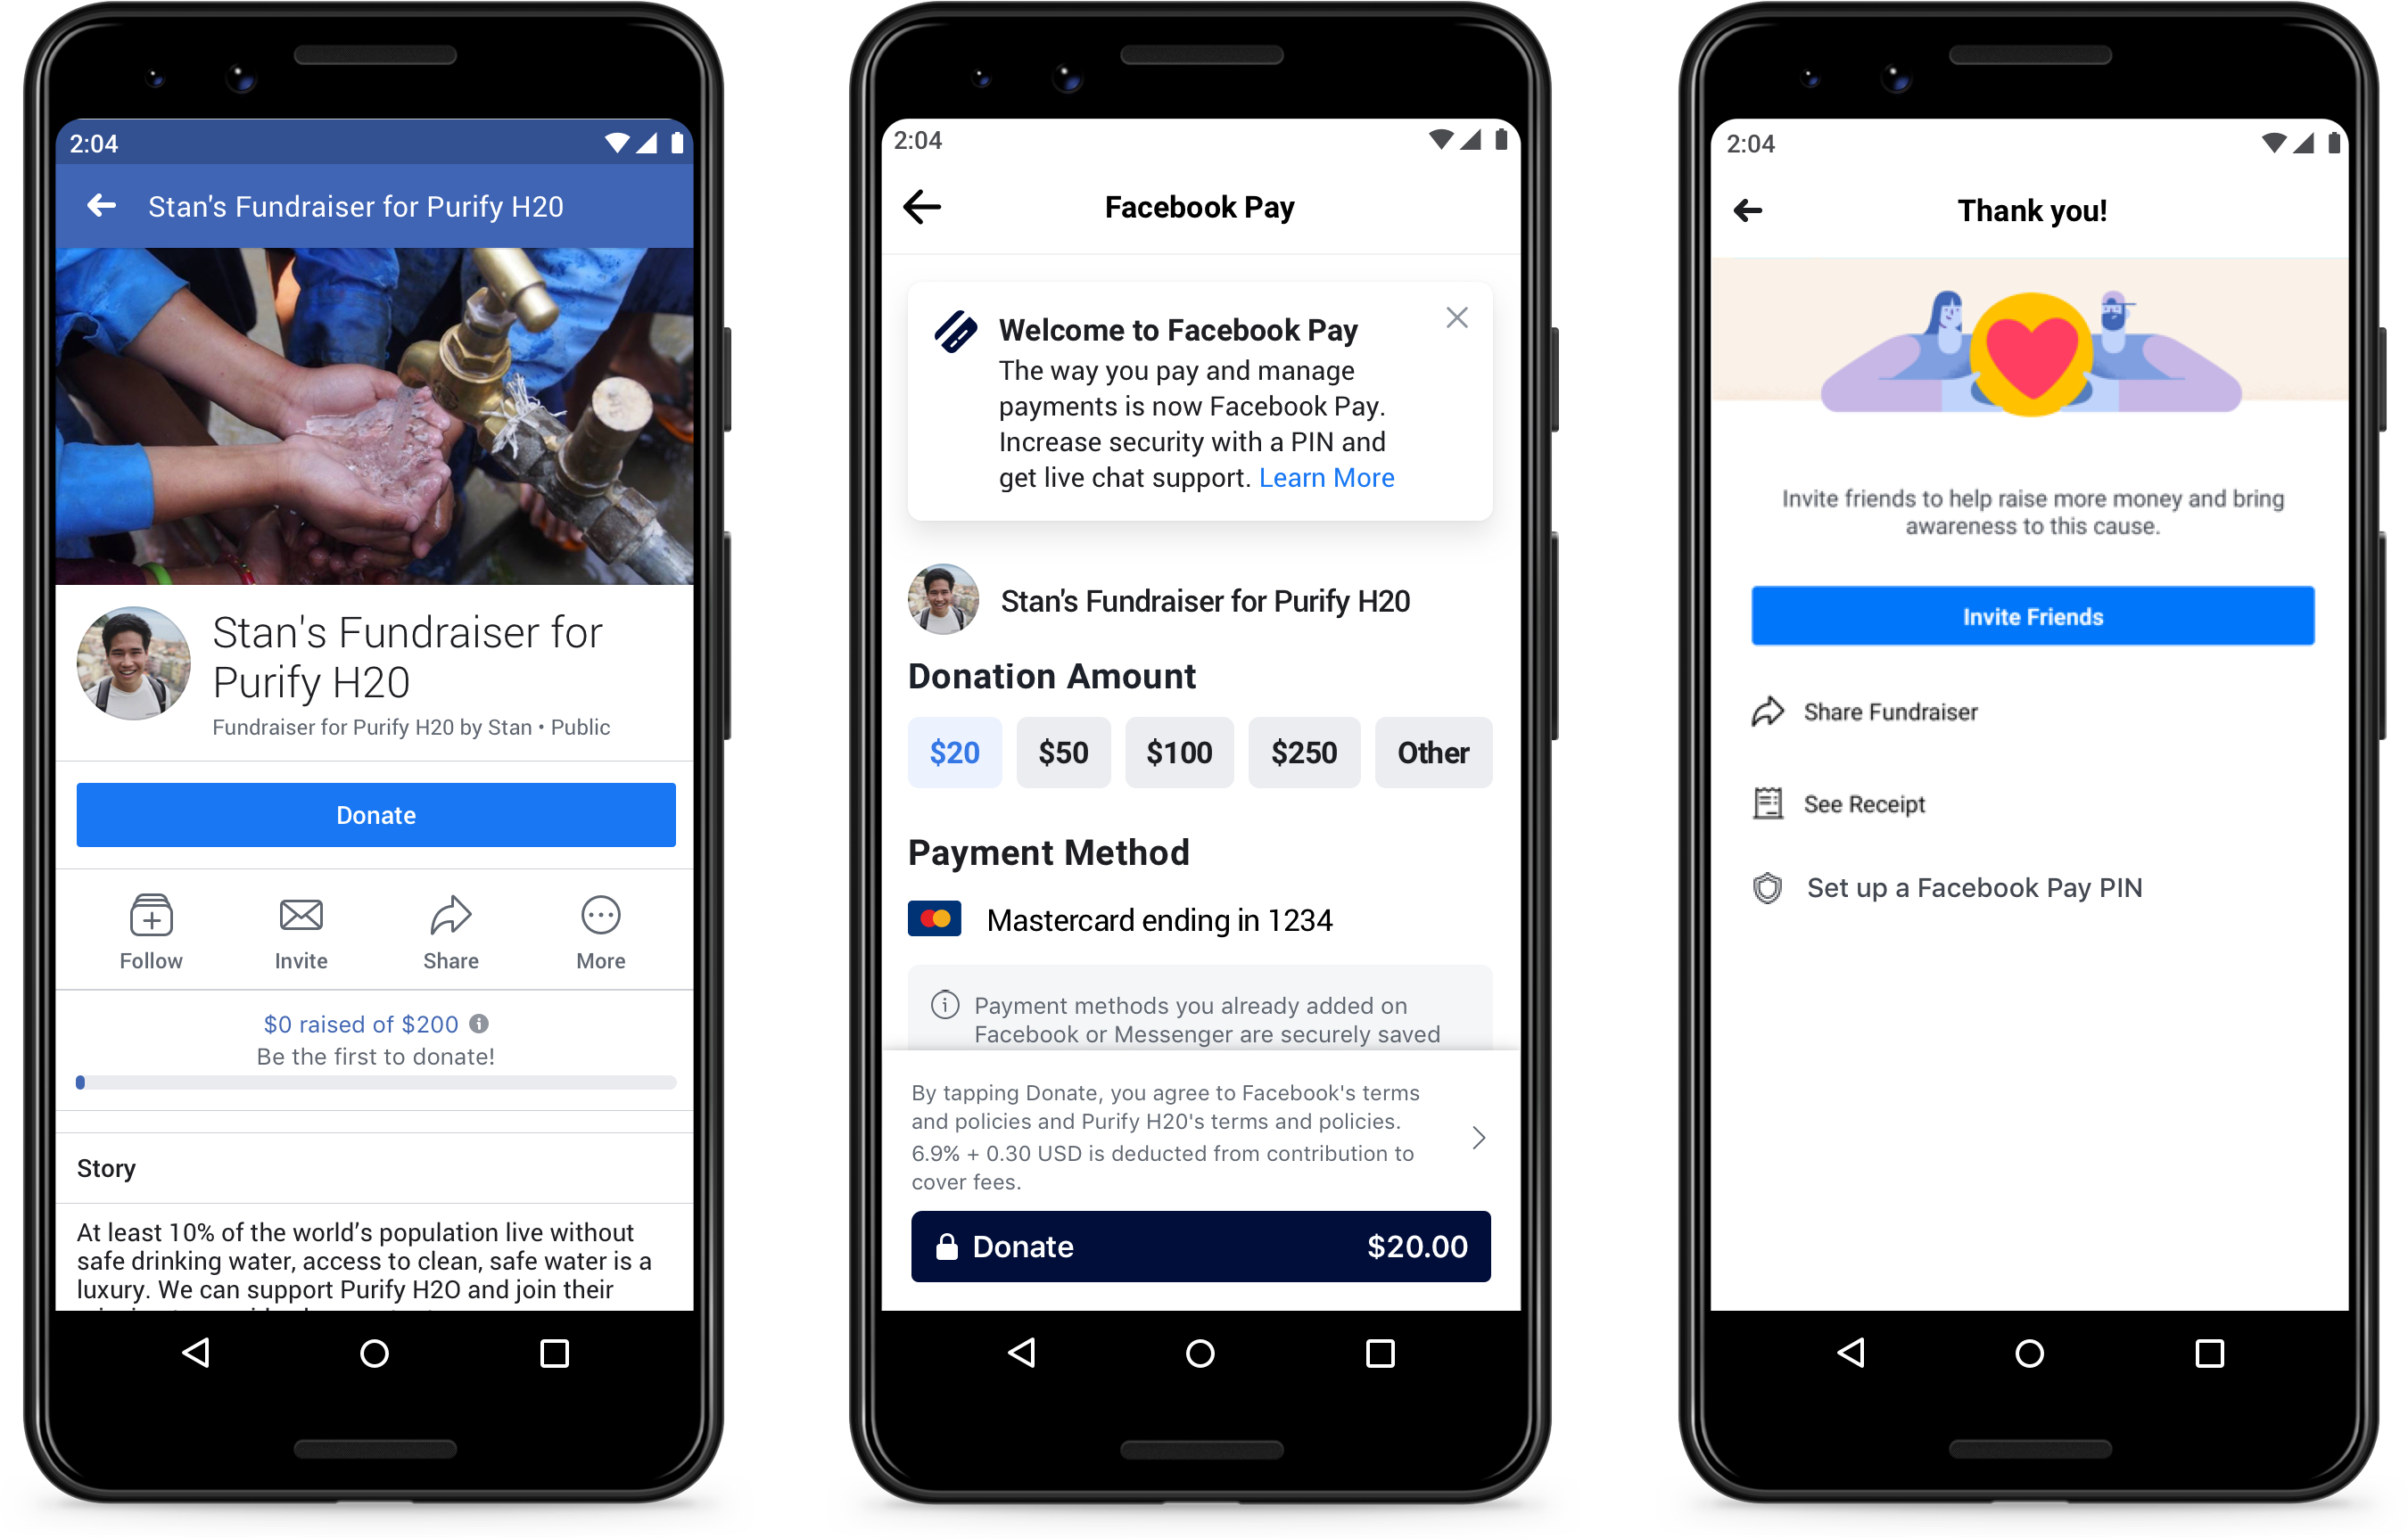View fundraising progress bar at $0 of $200
The height and width of the screenshot is (1539, 2408).
point(374,1082)
